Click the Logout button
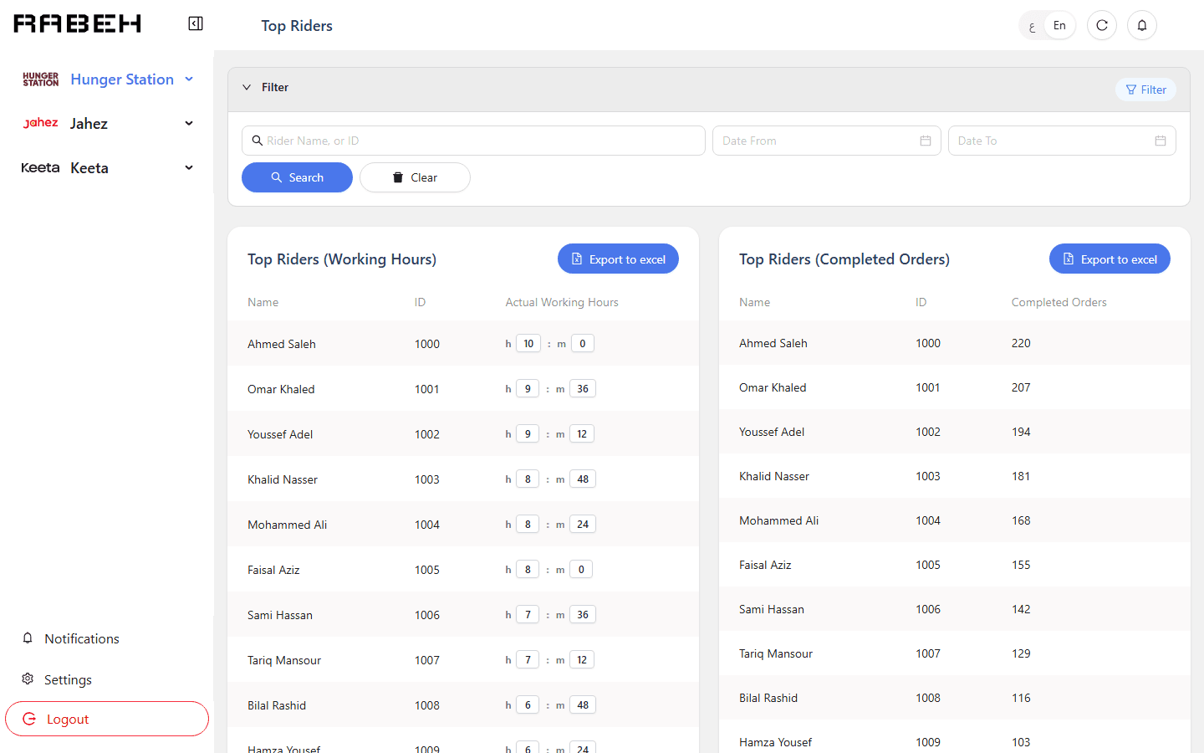Image resolution: width=1204 pixels, height=753 pixels. click(107, 719)
